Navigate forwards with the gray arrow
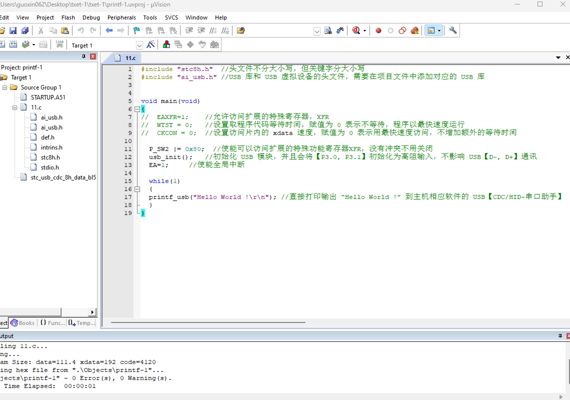 [x=120, y=30]
